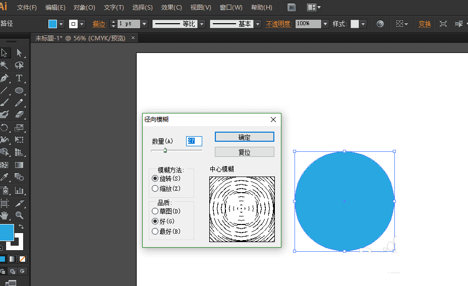
Task: Select the Artboard tool
Action: tap(4, 203)
